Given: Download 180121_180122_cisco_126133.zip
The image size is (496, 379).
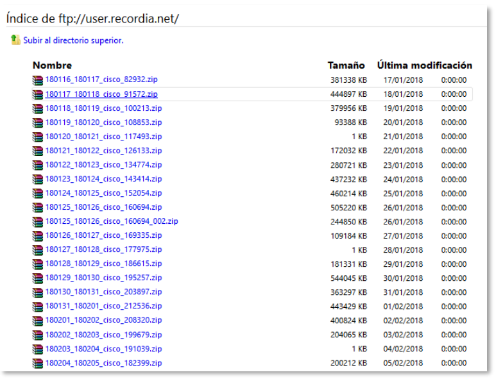Looking at the screenshot, I should click(103, 151).
